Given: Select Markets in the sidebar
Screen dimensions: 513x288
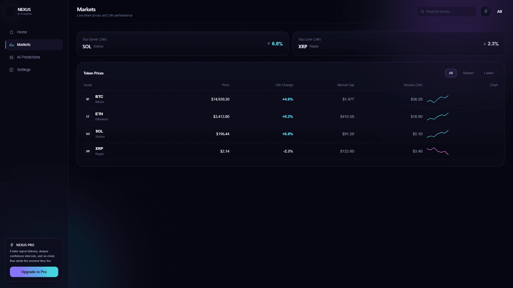Looking at the screenshot, I should 34,45.
